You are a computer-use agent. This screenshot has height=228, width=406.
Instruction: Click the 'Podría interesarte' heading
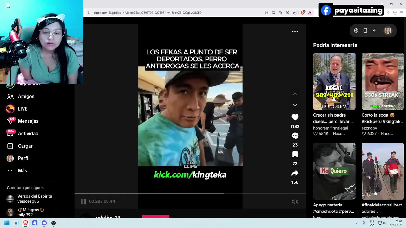pos(335,45)
